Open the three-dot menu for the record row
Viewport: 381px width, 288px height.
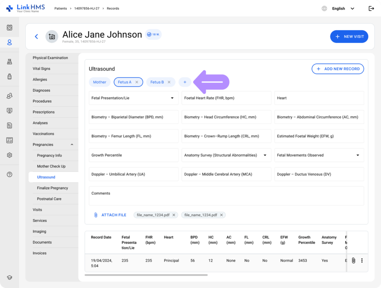tap(362, 260)
